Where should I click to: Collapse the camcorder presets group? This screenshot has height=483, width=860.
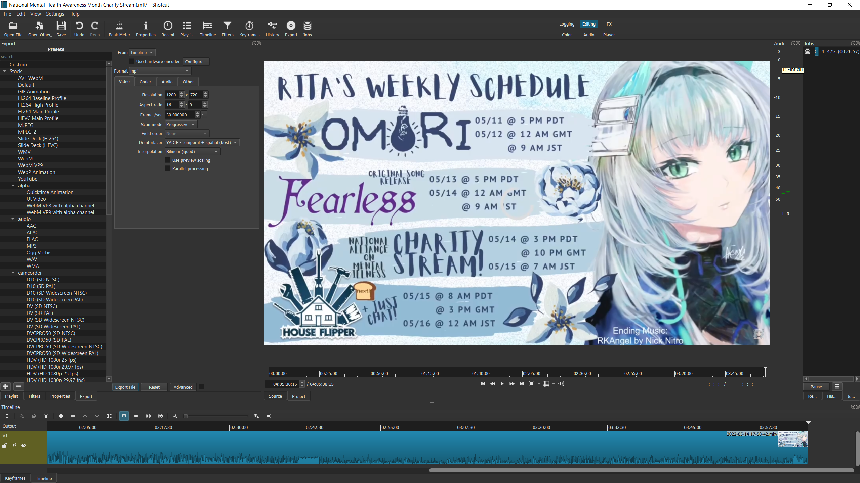tap(13, 273)
